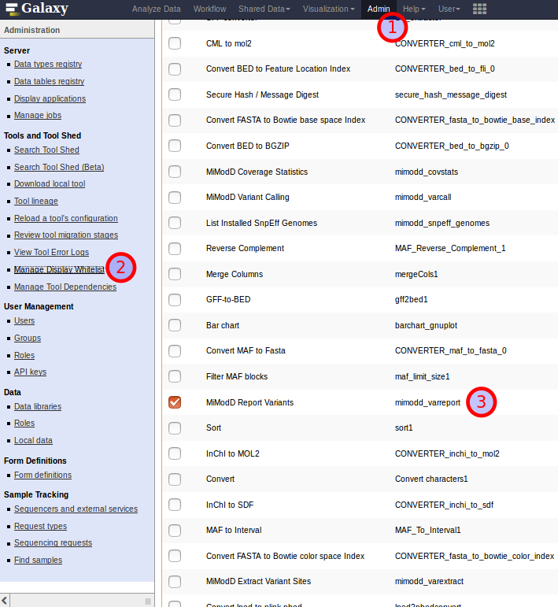Viewport: 558px width, 607px height.
Task: Click the Administration panel header
Action: point(77,30)
